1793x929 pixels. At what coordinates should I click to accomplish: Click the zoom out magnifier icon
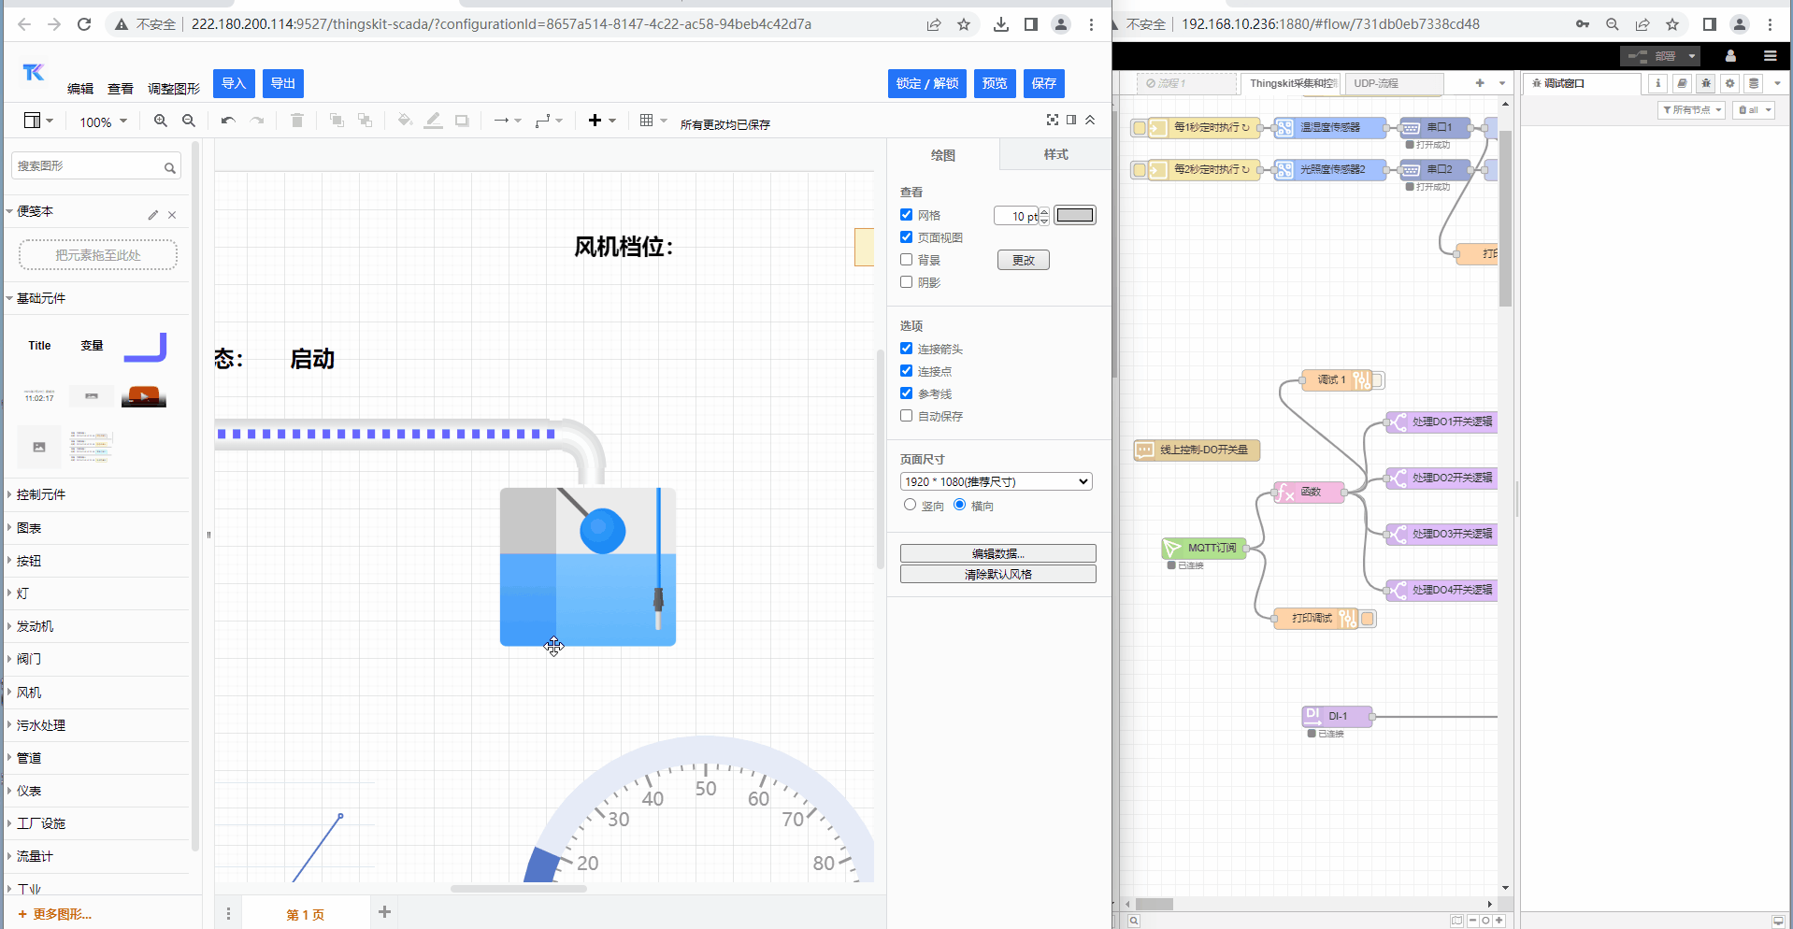click(189, 121)
